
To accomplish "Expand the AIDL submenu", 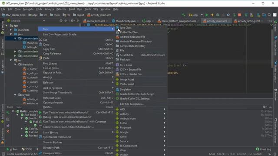I will click(x=141, y=110).
